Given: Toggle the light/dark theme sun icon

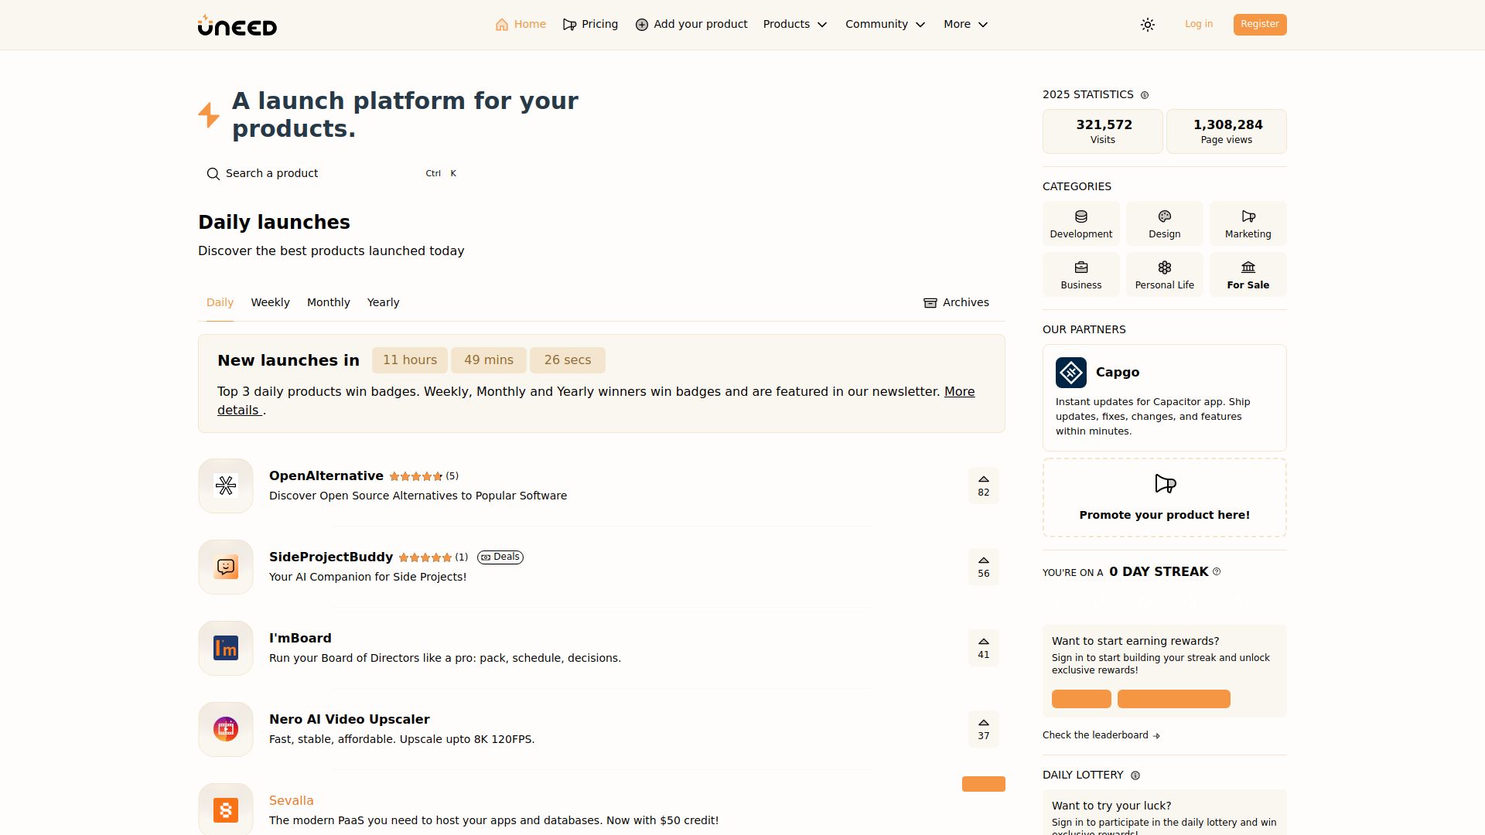Looking at the screenshot, I should [x=1148, y=25].
